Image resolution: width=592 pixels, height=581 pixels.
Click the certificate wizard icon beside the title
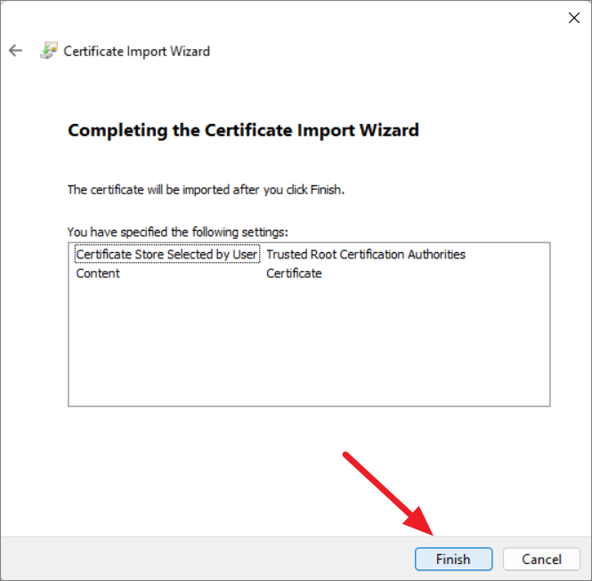tap(48, 51)
